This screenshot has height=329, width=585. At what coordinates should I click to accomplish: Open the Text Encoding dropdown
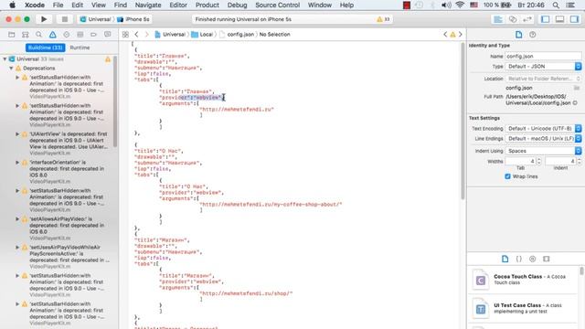pos(543,128)
